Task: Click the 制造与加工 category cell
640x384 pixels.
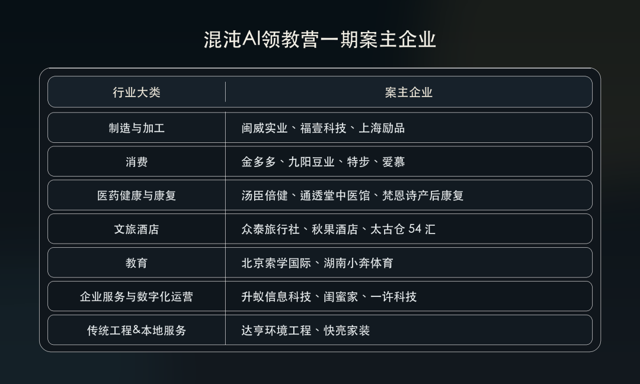Action: point(136,128)
